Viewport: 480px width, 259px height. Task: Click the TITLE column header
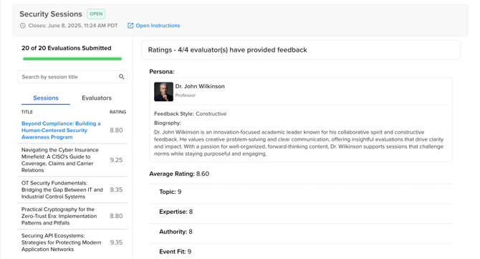[x=27, y=112]
